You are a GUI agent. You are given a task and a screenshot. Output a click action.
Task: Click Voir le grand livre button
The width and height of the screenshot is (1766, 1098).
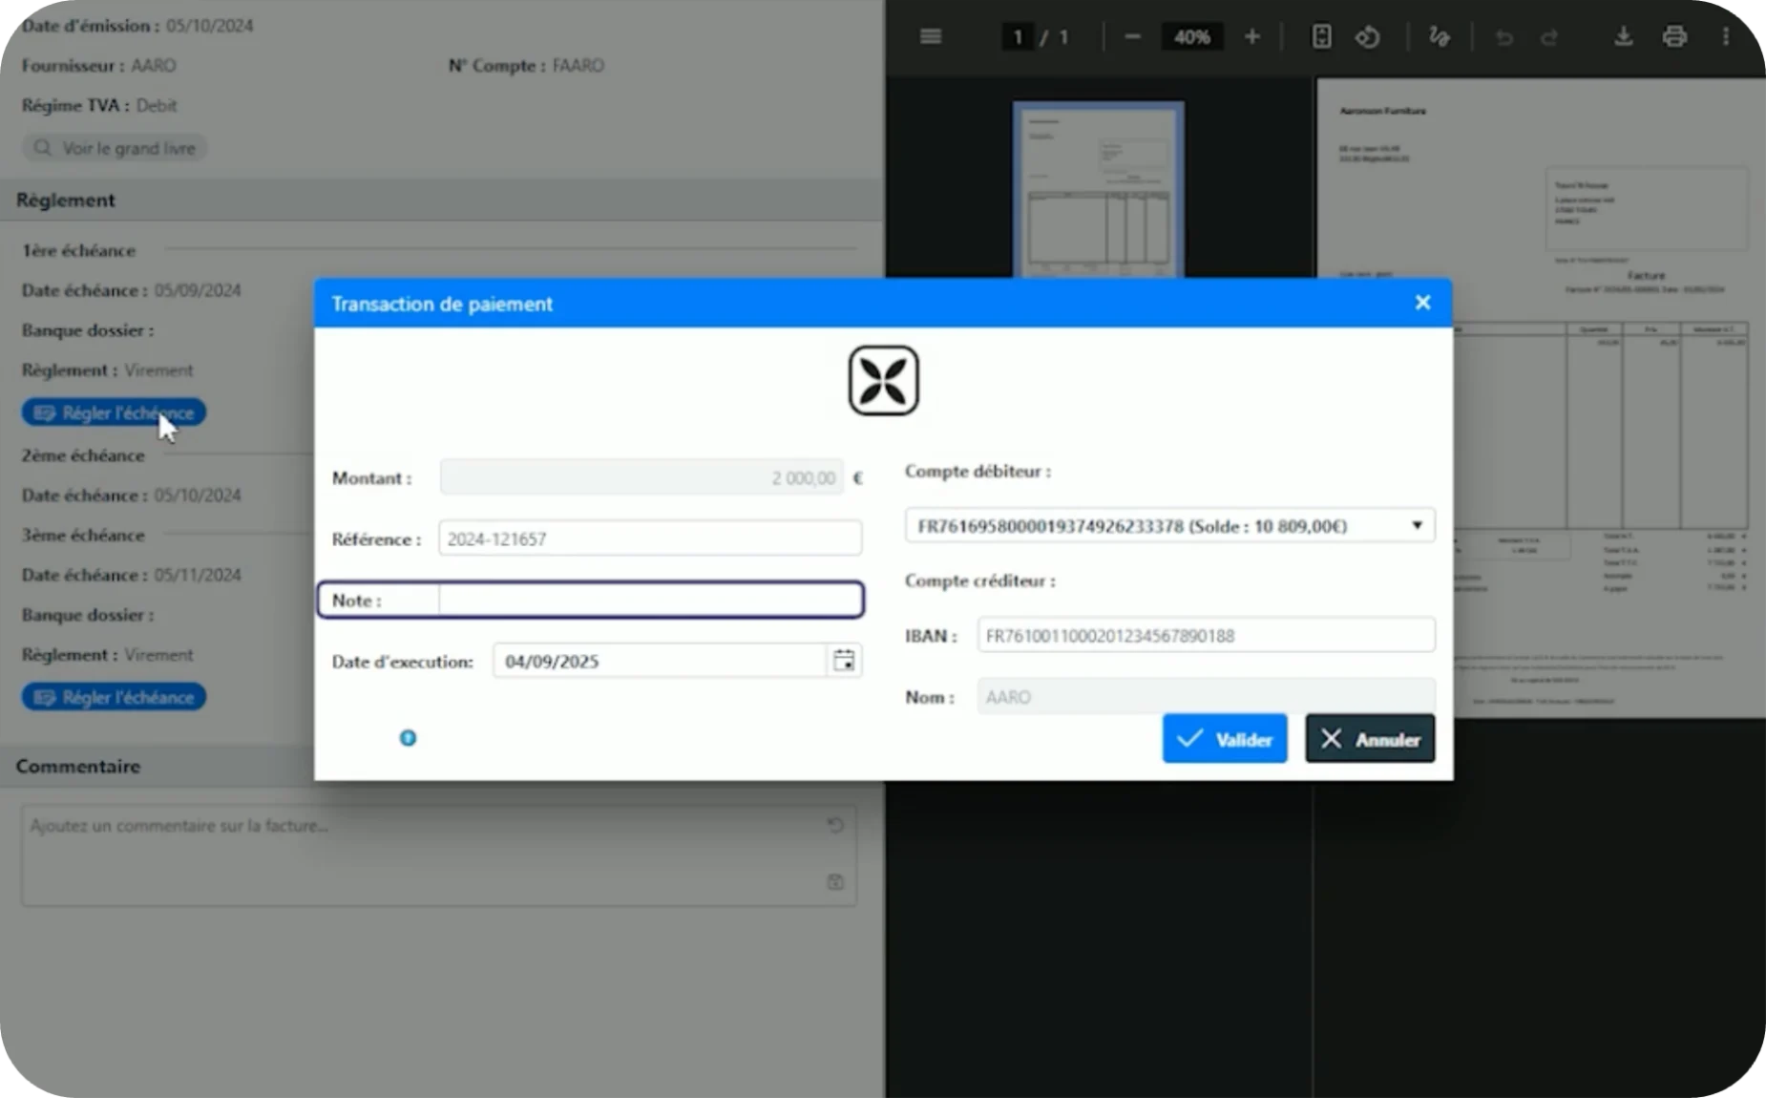pyautogui.click(x=115, y=148)
